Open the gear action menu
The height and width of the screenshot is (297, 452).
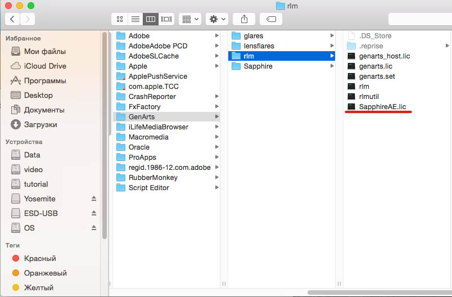[x=217, y=19]
